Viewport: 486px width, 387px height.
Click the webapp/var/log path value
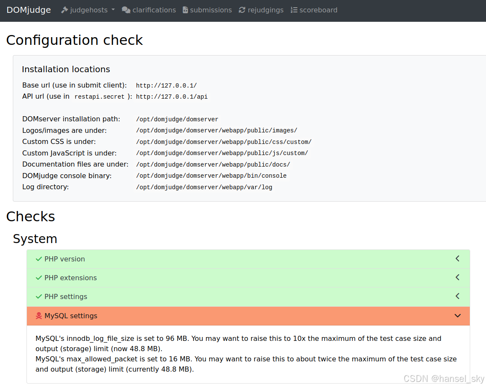pos(204,187)
